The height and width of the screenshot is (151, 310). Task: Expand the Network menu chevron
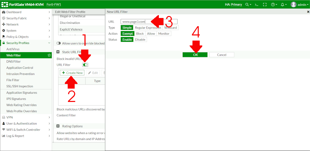[x=49, y=24]
